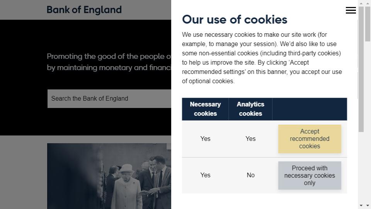This screenshot has height=209, width=371.
Task: Click the 'Our use of cookies' heading
Action: (235, 19)
